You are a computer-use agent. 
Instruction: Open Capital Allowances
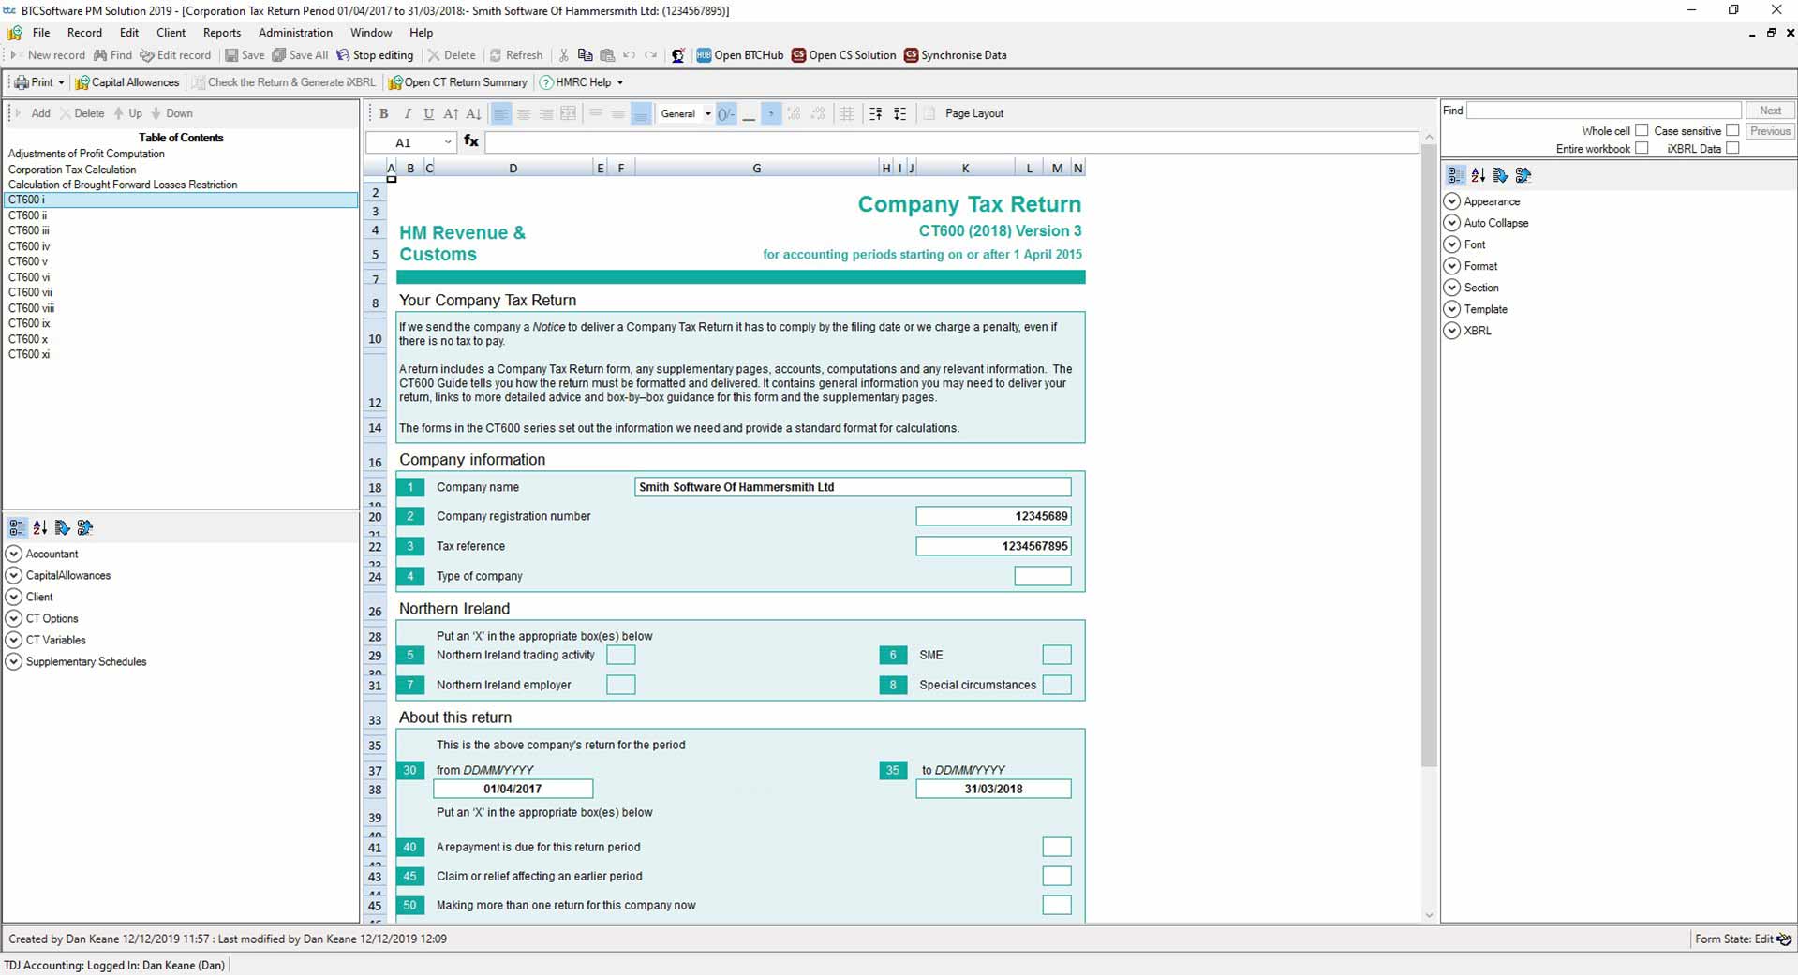click(x=127, y=82)
